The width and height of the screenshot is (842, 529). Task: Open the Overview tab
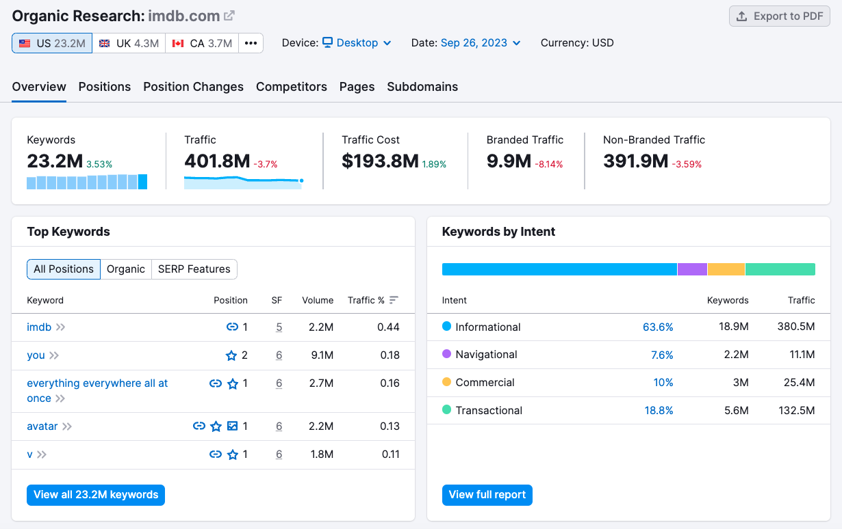point(39,87)
